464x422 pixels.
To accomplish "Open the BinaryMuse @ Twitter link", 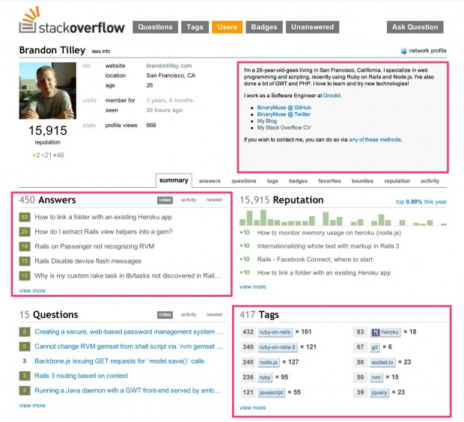I will click(x=284, y=114).
